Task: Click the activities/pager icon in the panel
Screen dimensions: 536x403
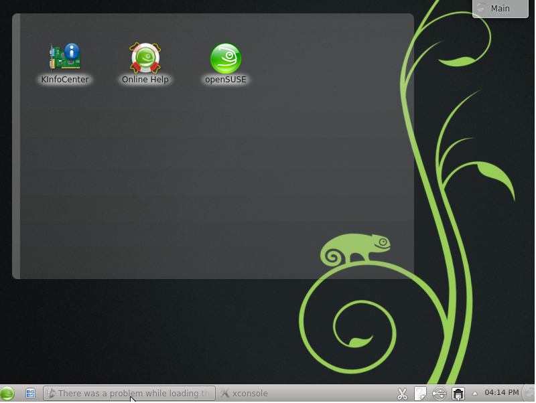Action: click(30, 394)
